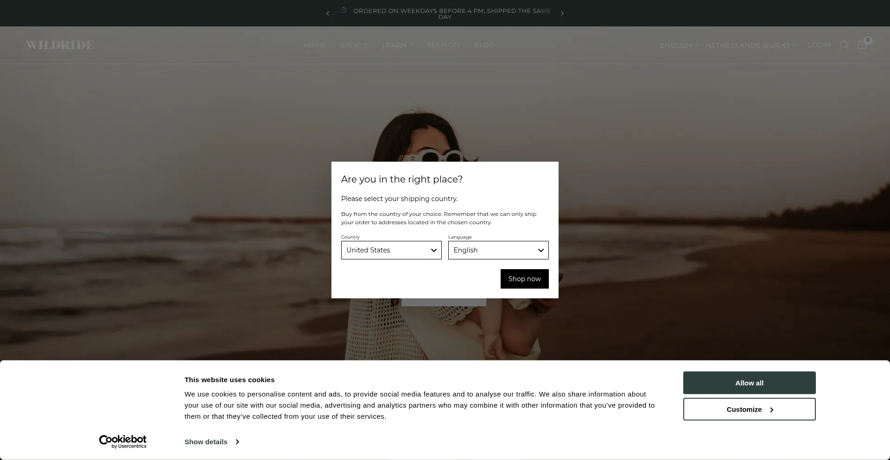The width and height of the screenshot is (890, 460).
Task: Open the Learn menu
Action: 397,45
